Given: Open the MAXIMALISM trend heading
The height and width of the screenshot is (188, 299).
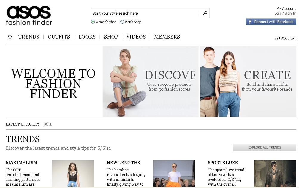Looking at the screenshot, I should [21, 163].
